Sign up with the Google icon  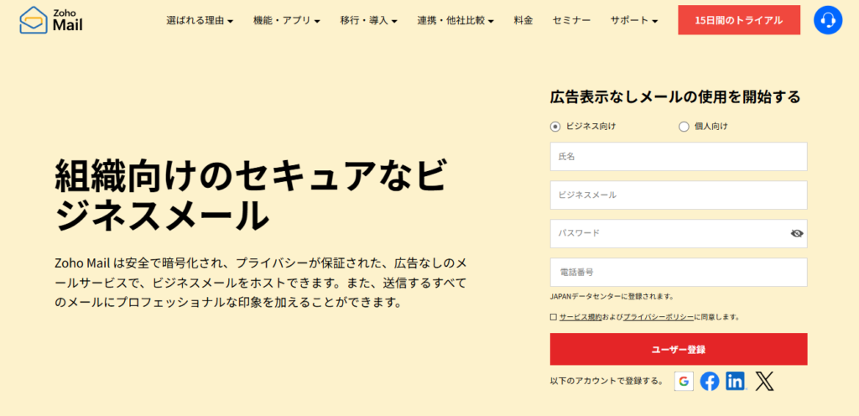(x=684, y=381)
